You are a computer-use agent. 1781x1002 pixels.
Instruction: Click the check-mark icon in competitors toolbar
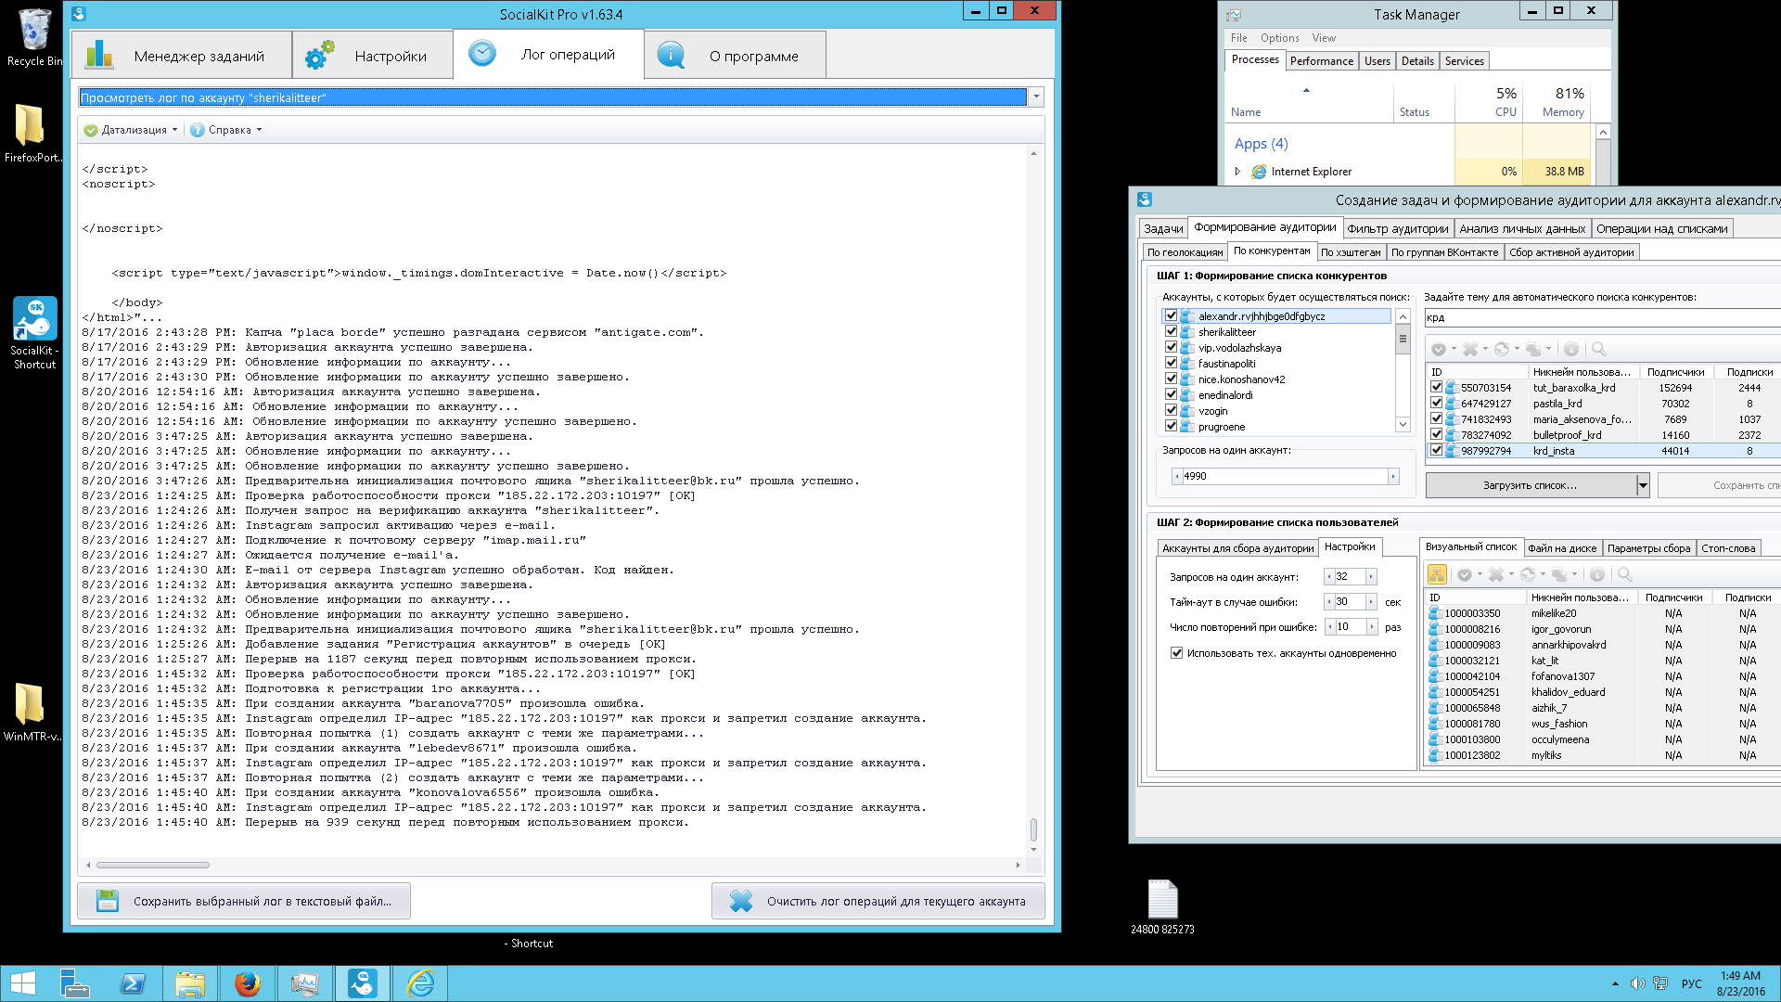[1439, 349]
